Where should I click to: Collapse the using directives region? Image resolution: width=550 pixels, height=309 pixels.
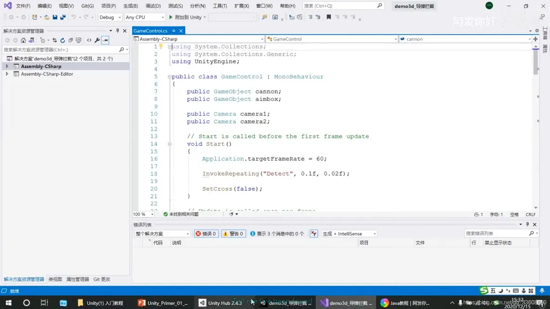tap(170, 46)
